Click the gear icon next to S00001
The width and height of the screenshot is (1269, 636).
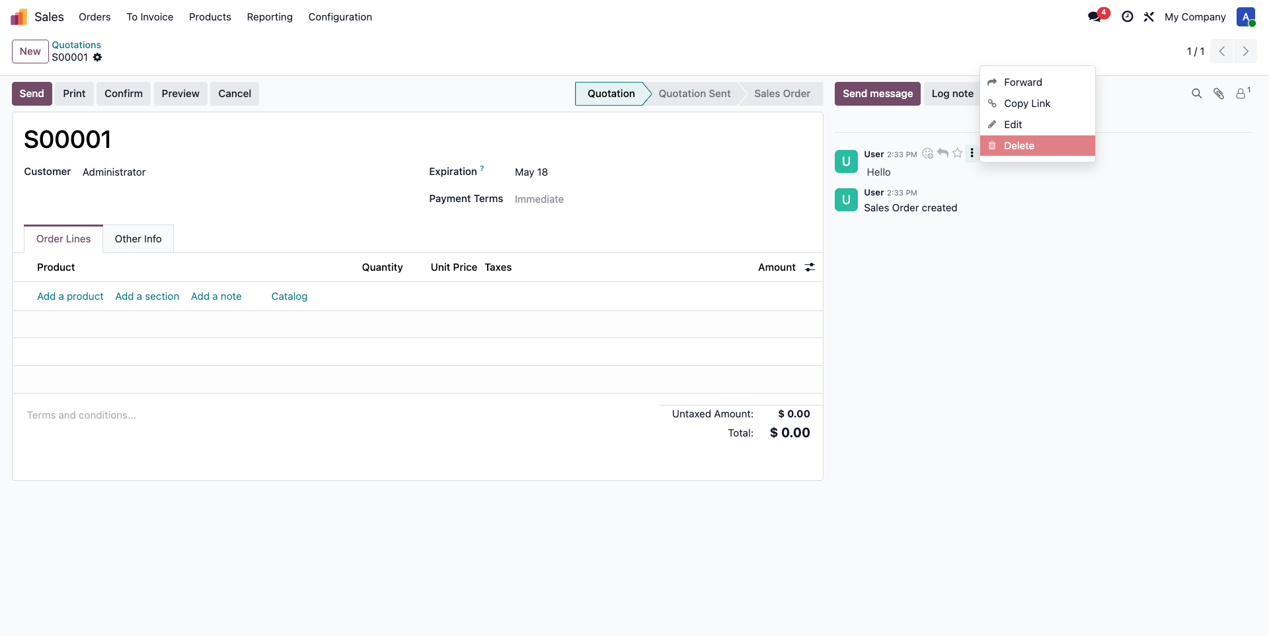point(97,57)
